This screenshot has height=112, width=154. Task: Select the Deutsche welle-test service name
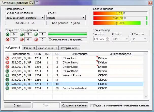[75, 88]
